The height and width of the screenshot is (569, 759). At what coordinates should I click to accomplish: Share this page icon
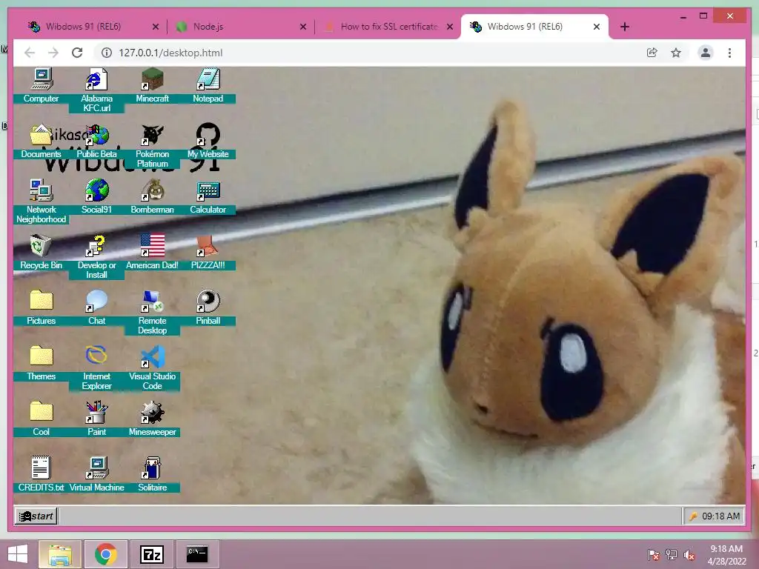click(652, 53)
